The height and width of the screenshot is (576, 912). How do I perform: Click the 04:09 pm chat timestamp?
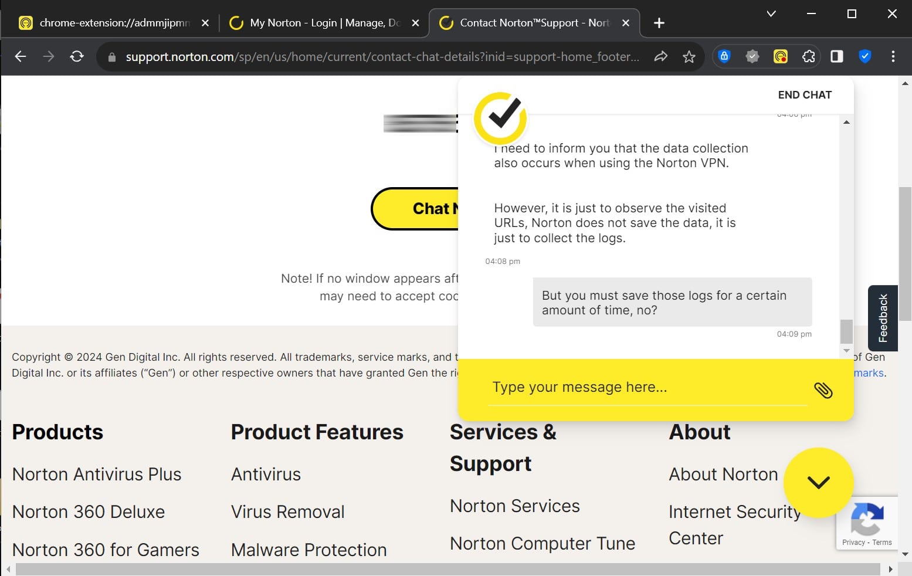point(794,334)
